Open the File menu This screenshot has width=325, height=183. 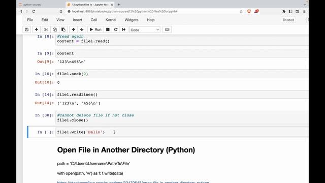[30, 20]
